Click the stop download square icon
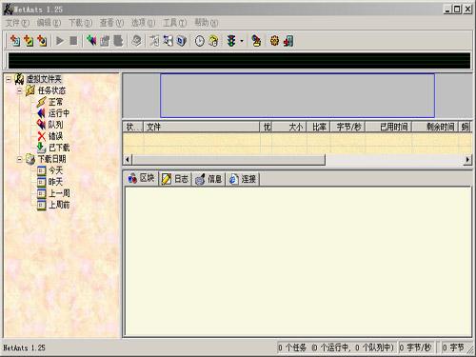The height and width of the screenshot is (357, 476). tap(73, 41)
